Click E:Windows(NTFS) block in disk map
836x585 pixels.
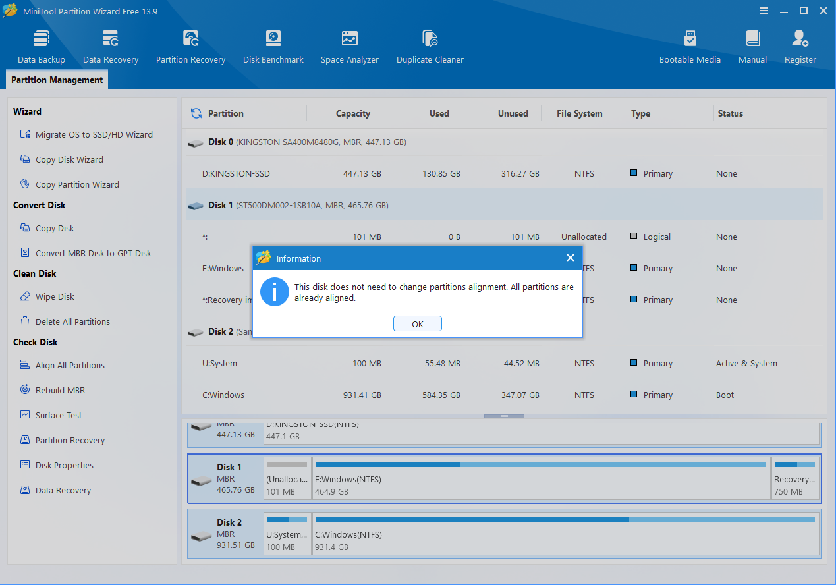click(x=541, y=478)
